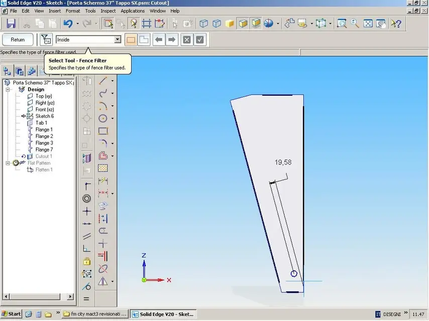Viewport: 429px width, 321px height.
Task: Open the fm city mact3 taskbar folder
Action: [94, 314]
